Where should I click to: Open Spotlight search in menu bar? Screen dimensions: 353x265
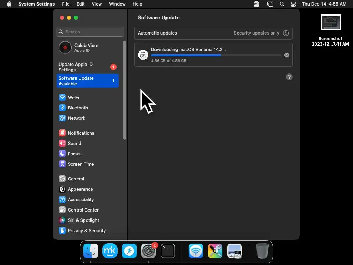pos(282,4)
